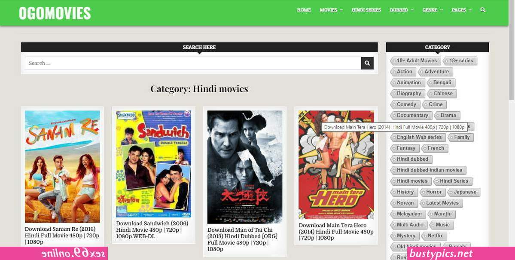Open the Main Tera Hero poster
The width and height of the screenshot is (515, 260).
[x=336, y=165]
